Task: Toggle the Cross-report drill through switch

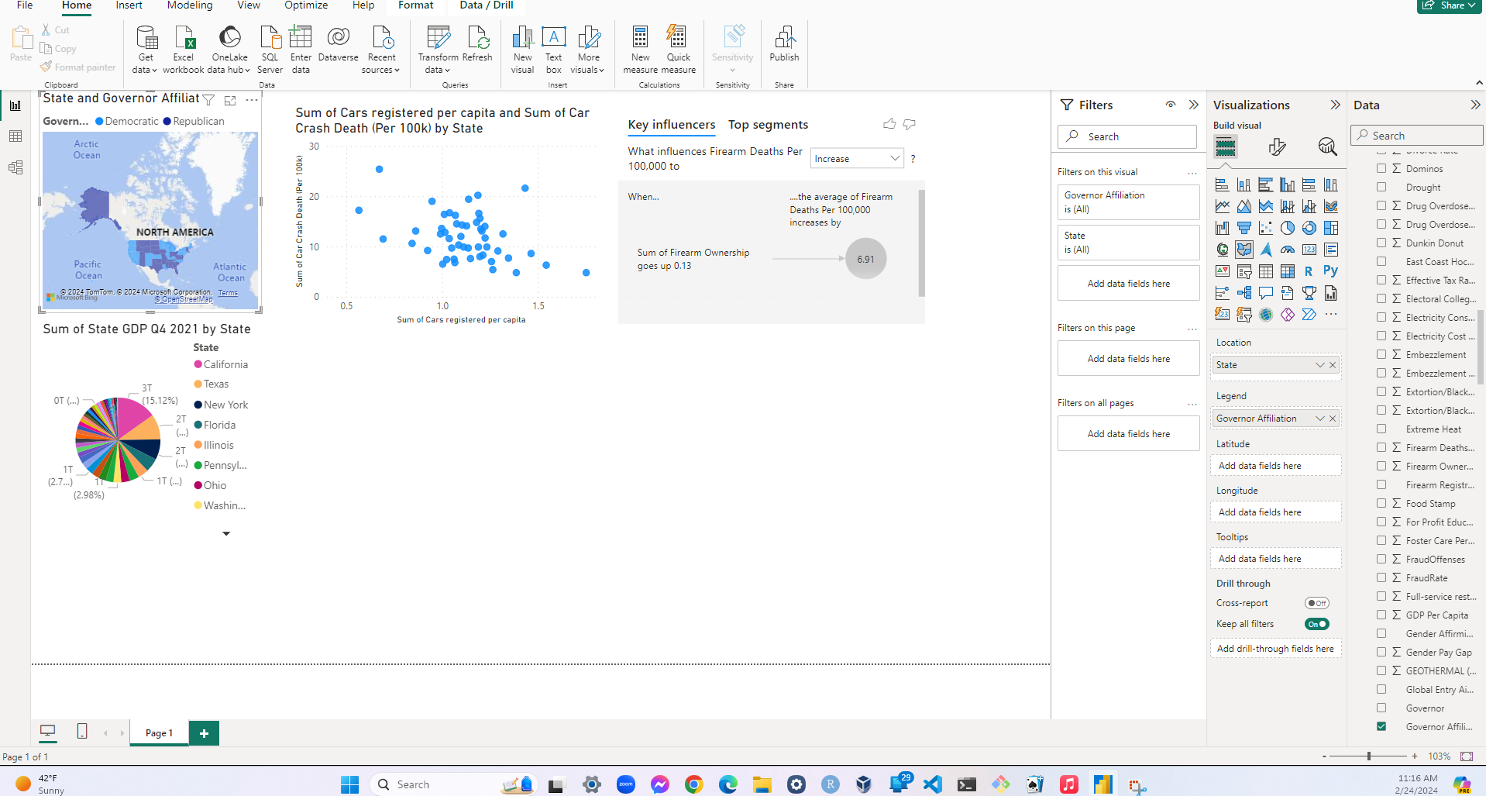Action: click(1316, 603)
